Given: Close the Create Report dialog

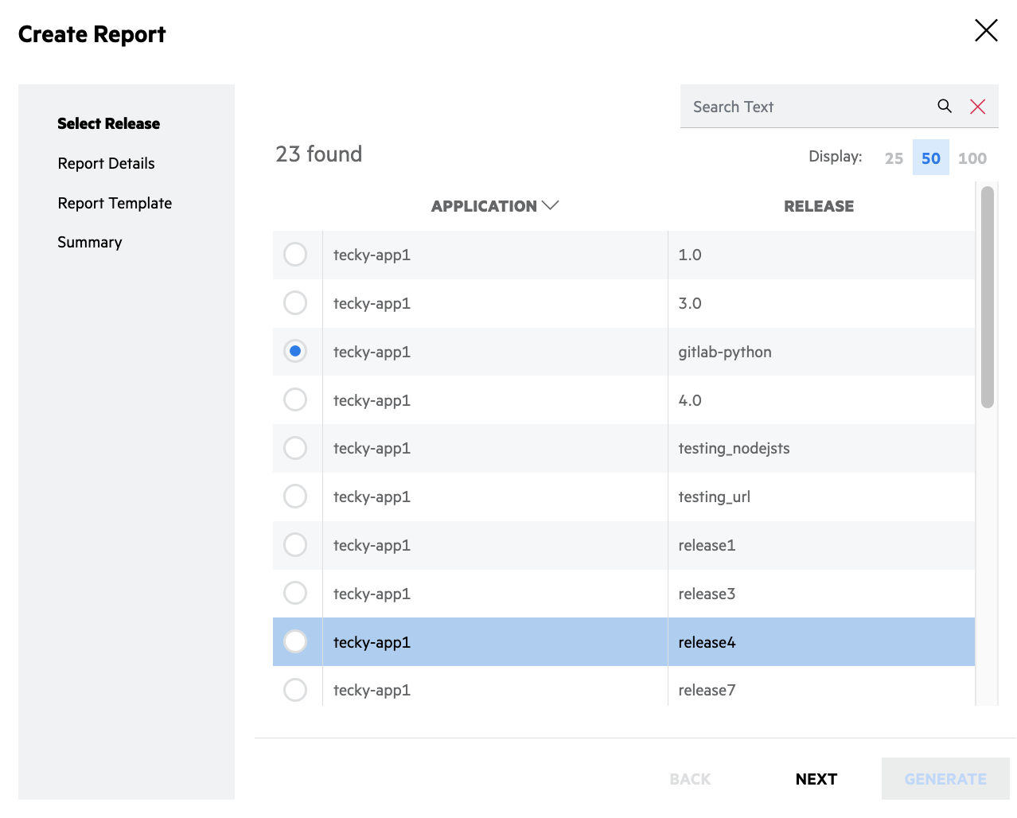Looking at the screenshot, I should coord(986,31).
